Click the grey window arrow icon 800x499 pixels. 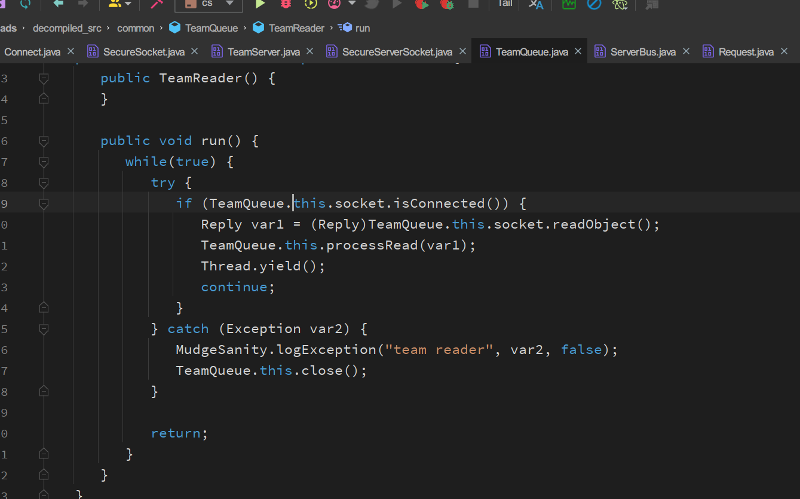pos(652,4)
